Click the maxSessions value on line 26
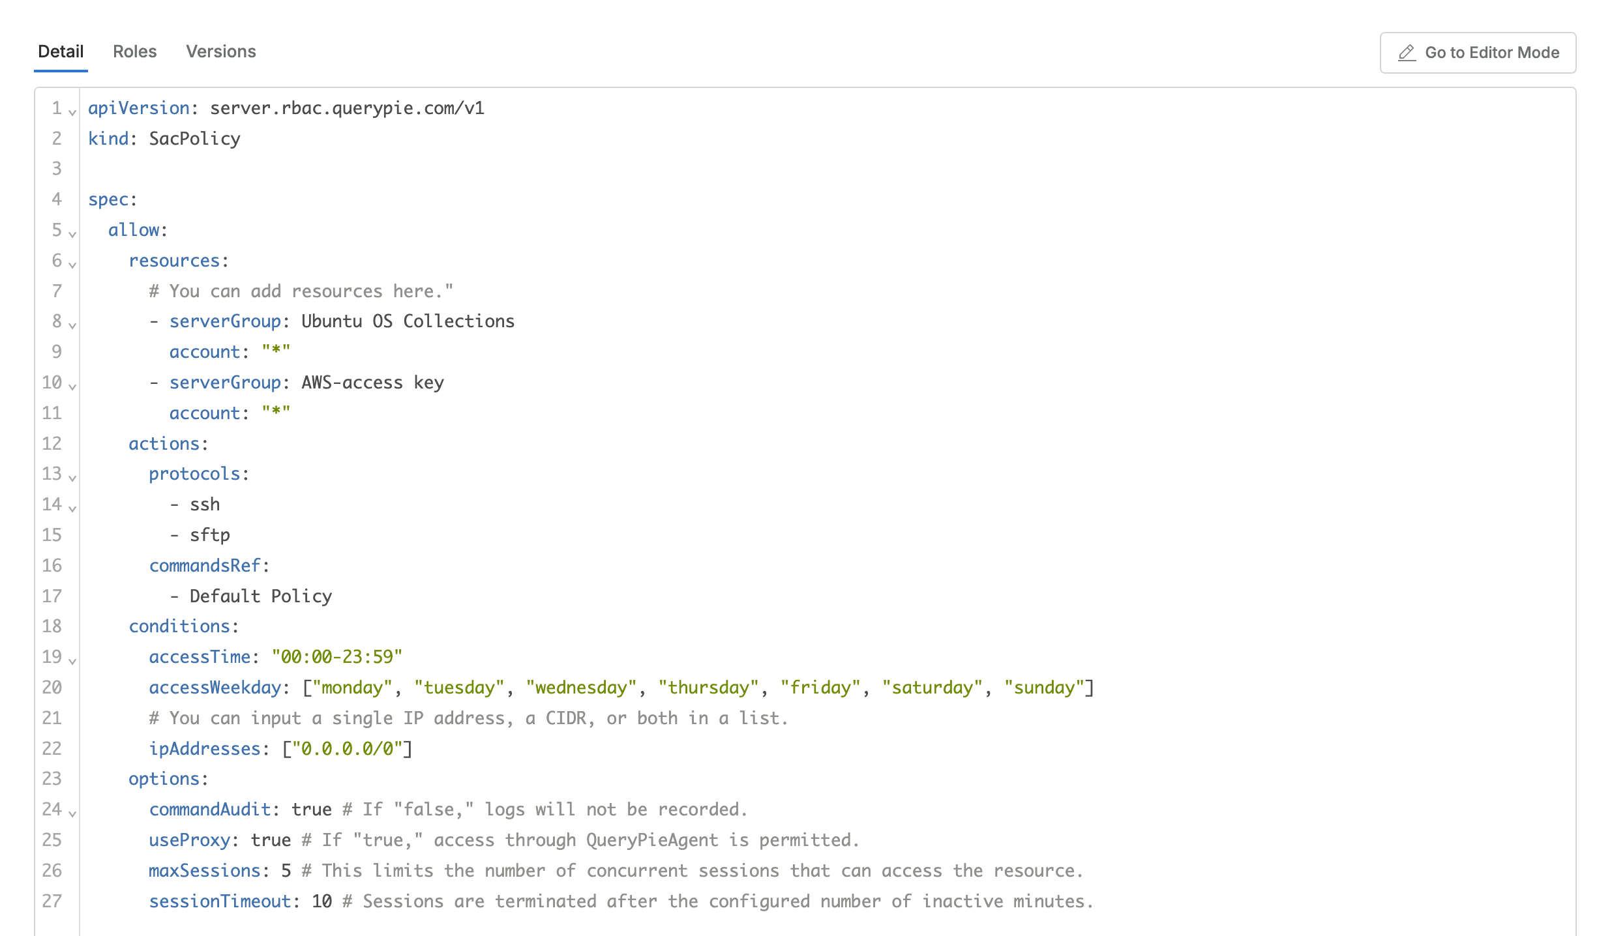 click(285, 870)
